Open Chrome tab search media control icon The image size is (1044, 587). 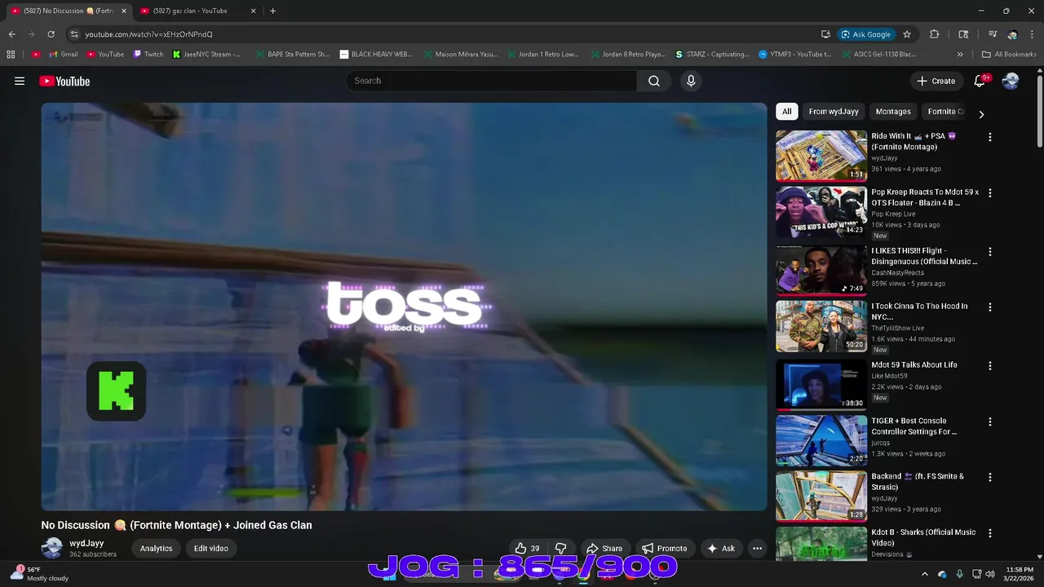[992, 34]
